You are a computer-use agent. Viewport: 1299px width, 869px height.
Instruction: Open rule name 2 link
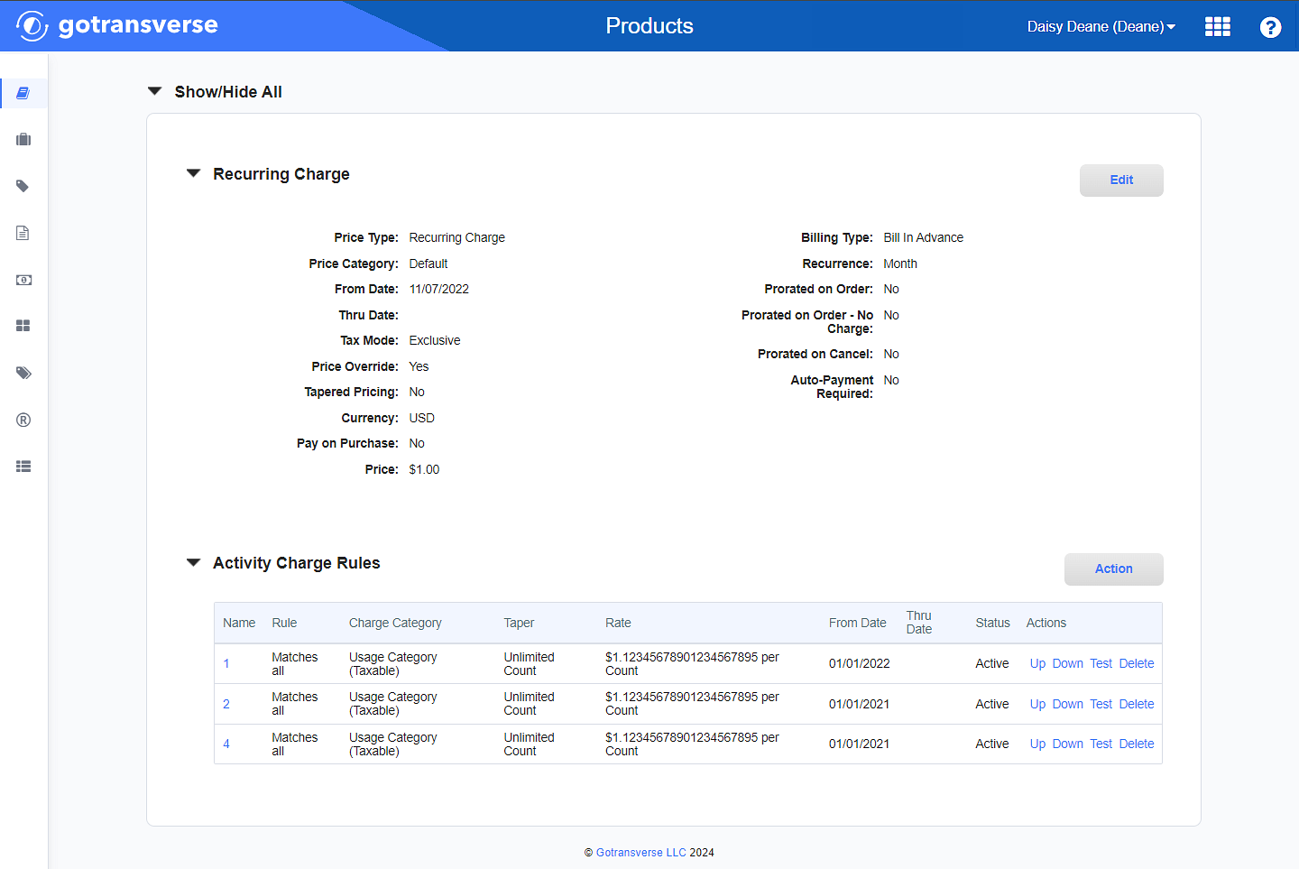coord(226,704)
